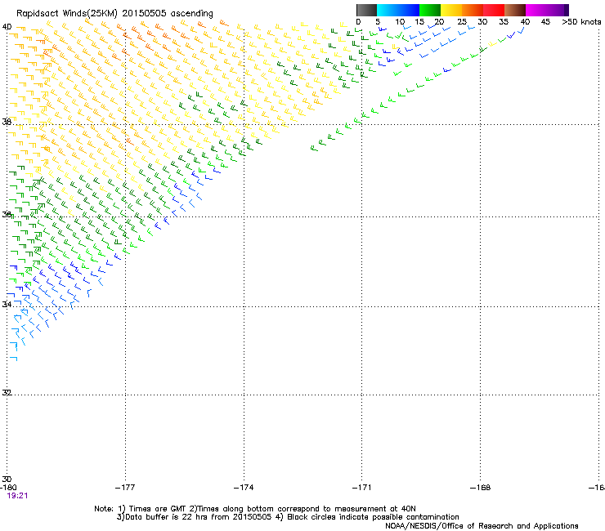The height and width of the screenshot is (531, 605).
Task: Click the yellow 20-25 knots color segment
Action: [x=451, y=10]
